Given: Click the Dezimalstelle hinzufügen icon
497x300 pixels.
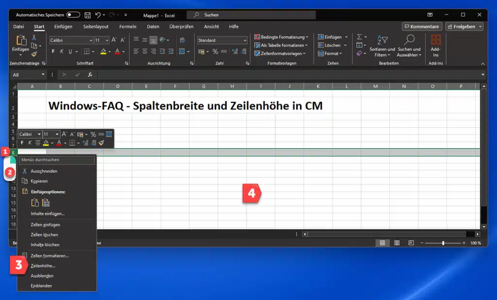Looking at the screenshot, I should click(234, 51).
